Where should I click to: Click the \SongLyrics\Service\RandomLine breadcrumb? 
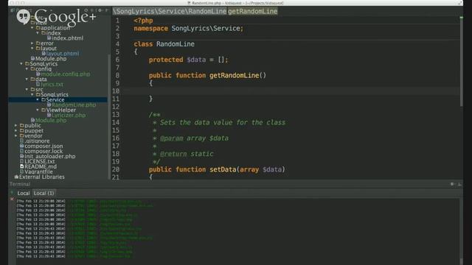(x=170, y=12)
